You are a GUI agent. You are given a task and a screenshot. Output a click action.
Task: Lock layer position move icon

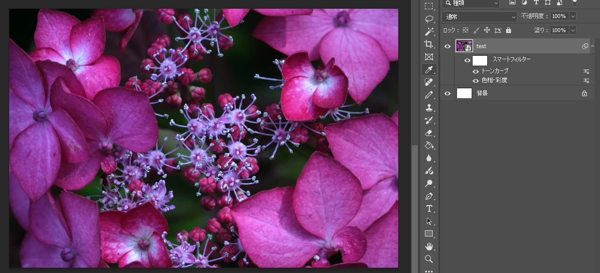pos(487,30)
